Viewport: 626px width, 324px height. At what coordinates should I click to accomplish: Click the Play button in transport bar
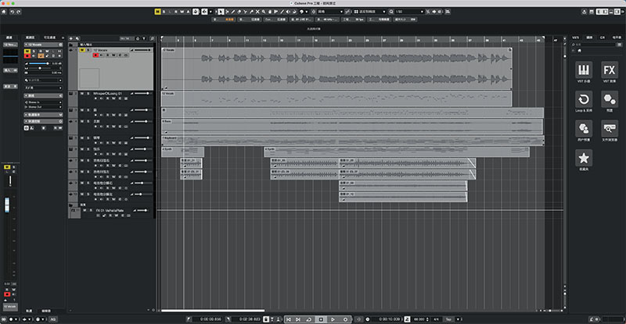[x=333, y=319]
